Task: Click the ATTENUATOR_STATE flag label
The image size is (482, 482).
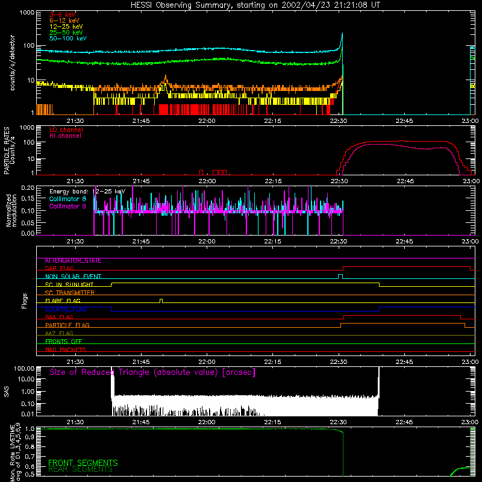Action: tap(73, 261)
